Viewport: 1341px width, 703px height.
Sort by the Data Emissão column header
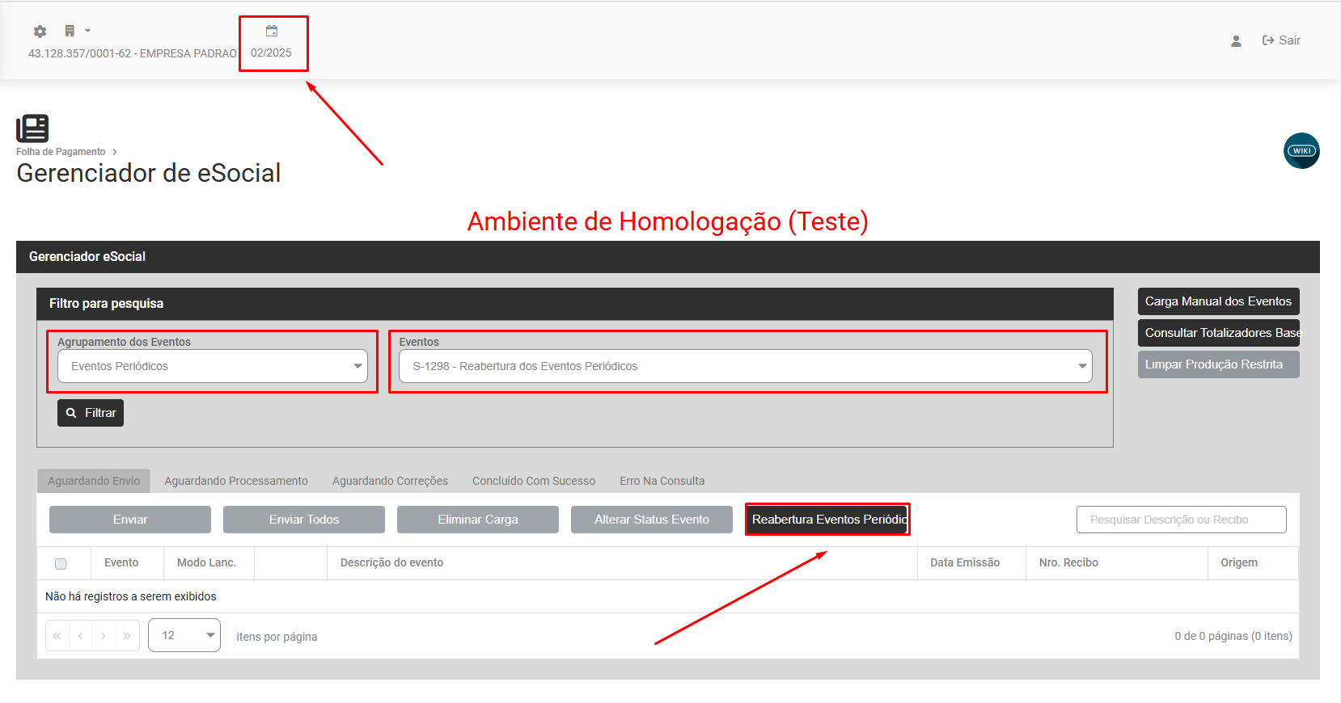(965, 562)
